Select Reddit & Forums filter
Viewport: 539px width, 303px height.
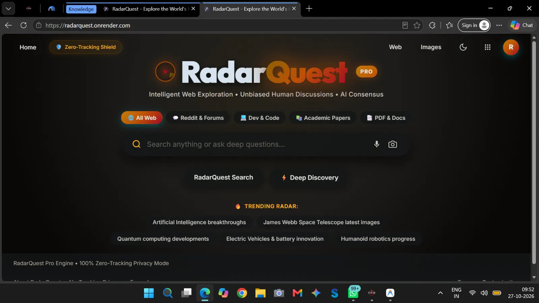[198, 118]
